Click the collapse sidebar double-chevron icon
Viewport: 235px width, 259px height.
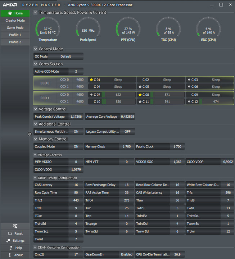point(30,134)
